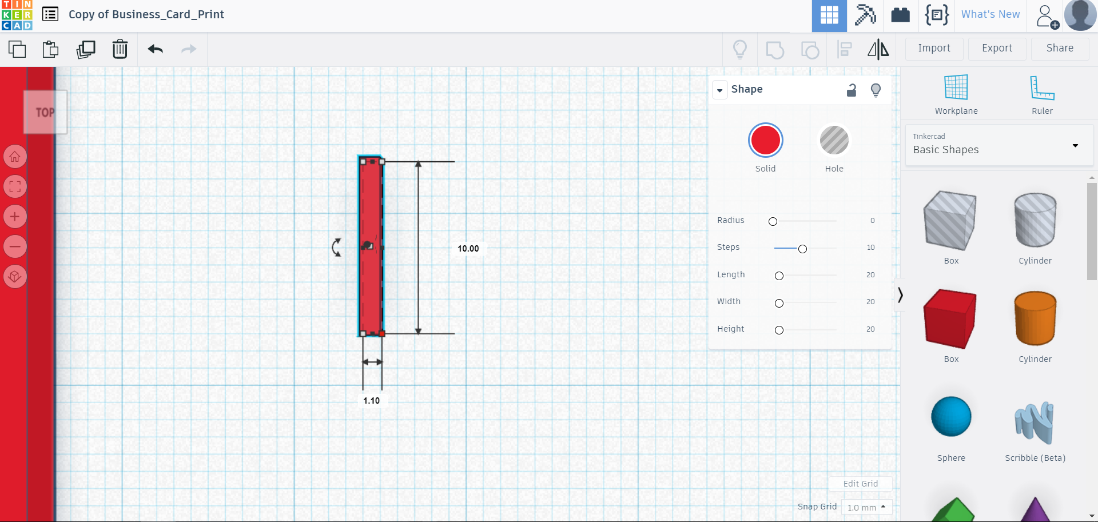Open the user profile avatar
The image size is (1098, 522).
[x=1080, y=15]
